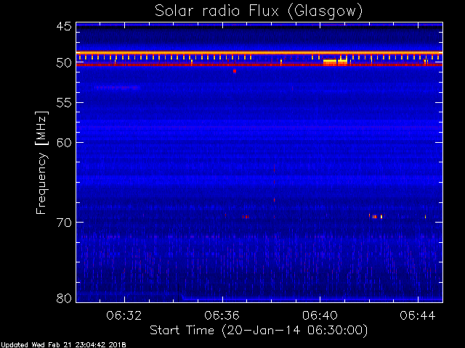This screenshot has width=465, height=348.
Task: Click the '06:44' time tick label
Action: (x=418, y=315)
